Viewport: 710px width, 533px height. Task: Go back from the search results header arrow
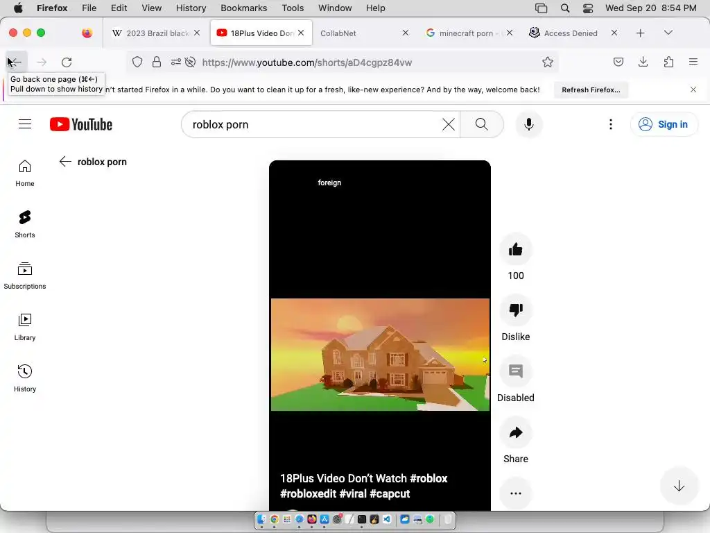pos(65,162)
